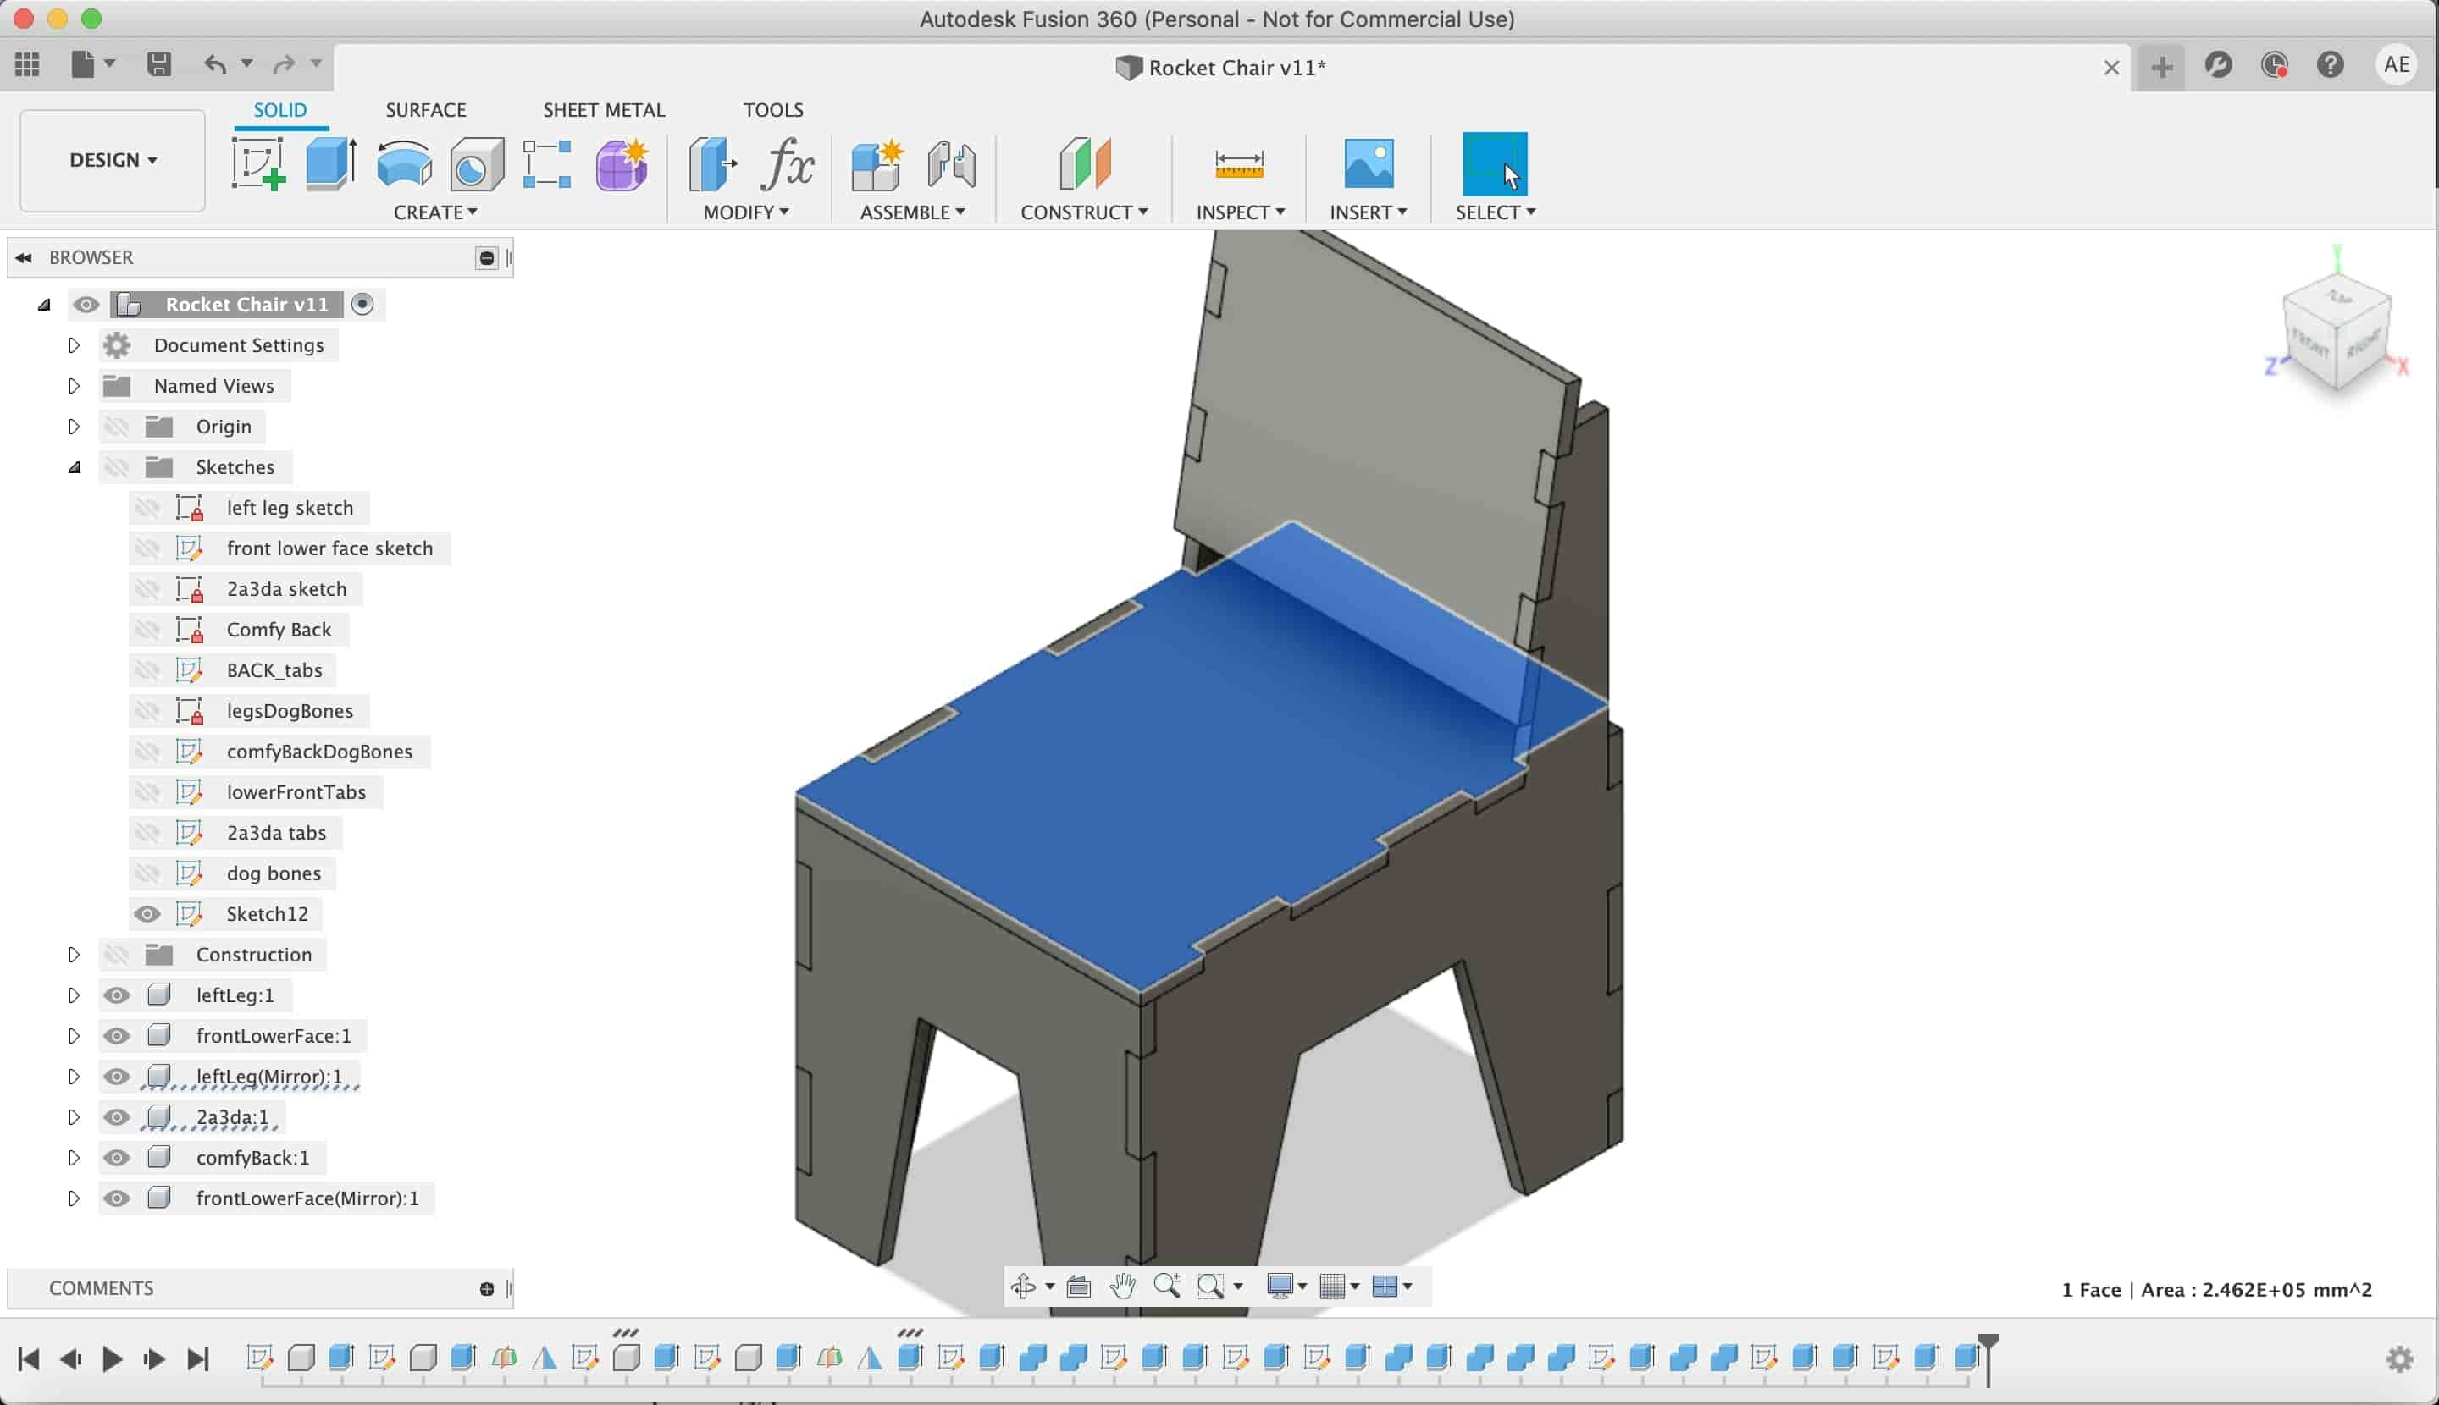The height and width of the screenshot is (1405, 2439).
Task: Toggle visibility of leftLeg:1 component
Action: point(117,995)
